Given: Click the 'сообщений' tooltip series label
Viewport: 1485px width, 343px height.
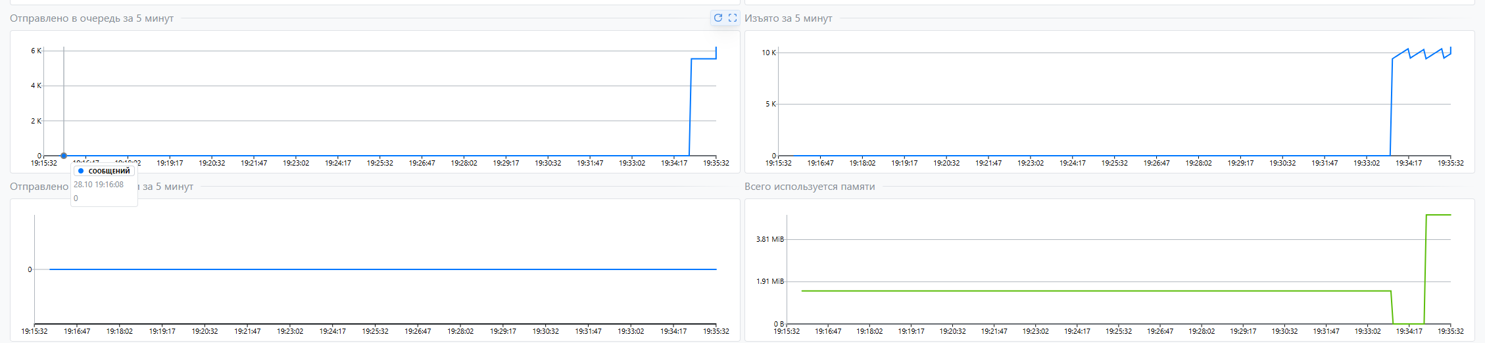Looking at the screenshot, I should click(109, 171).
